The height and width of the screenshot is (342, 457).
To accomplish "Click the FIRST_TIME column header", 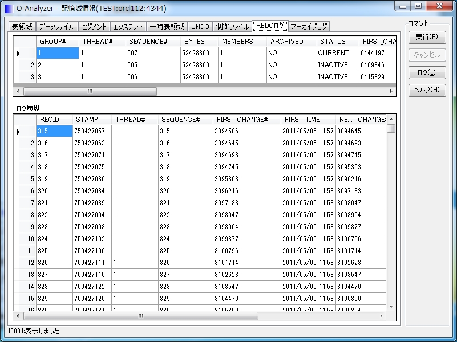I will pos(308,119).
